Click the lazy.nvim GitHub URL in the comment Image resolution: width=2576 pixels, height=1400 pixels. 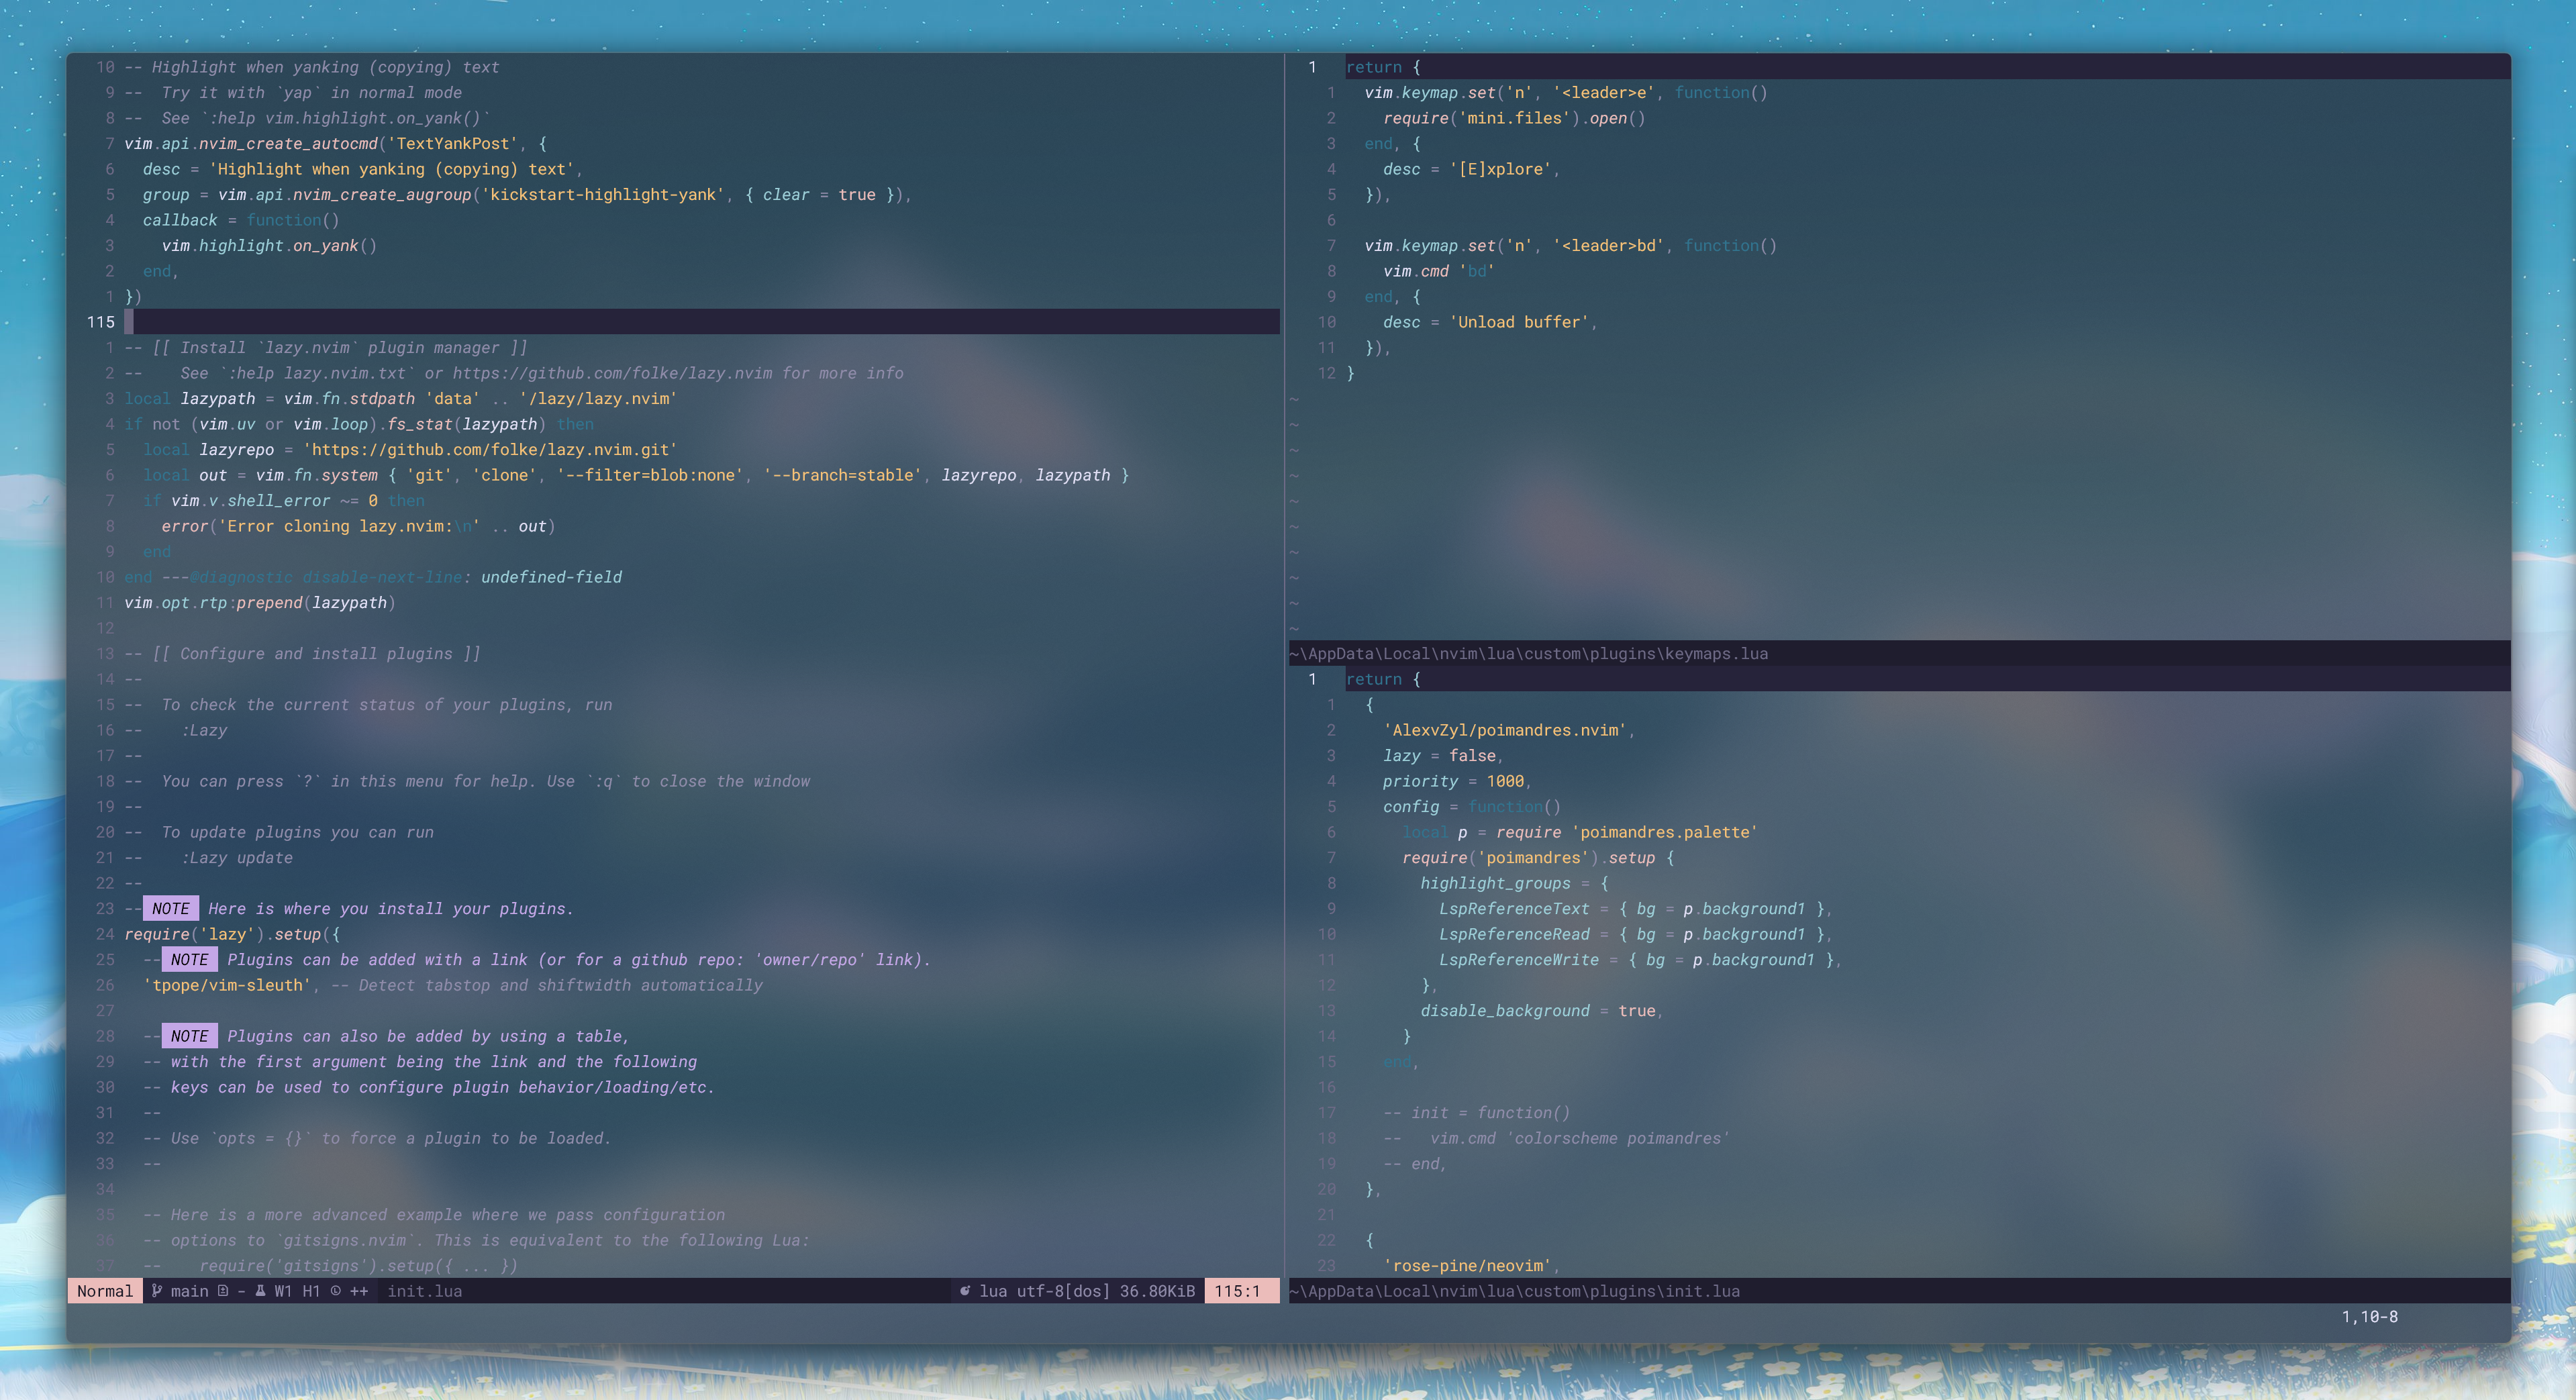click(x=612, y=373)
